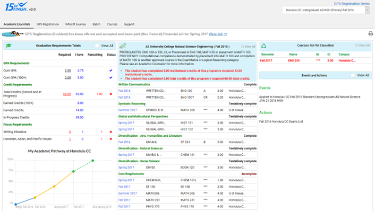The image size is (375, 211).
Task: Click the Symbolic Reasoning section header
Action: 132,104
